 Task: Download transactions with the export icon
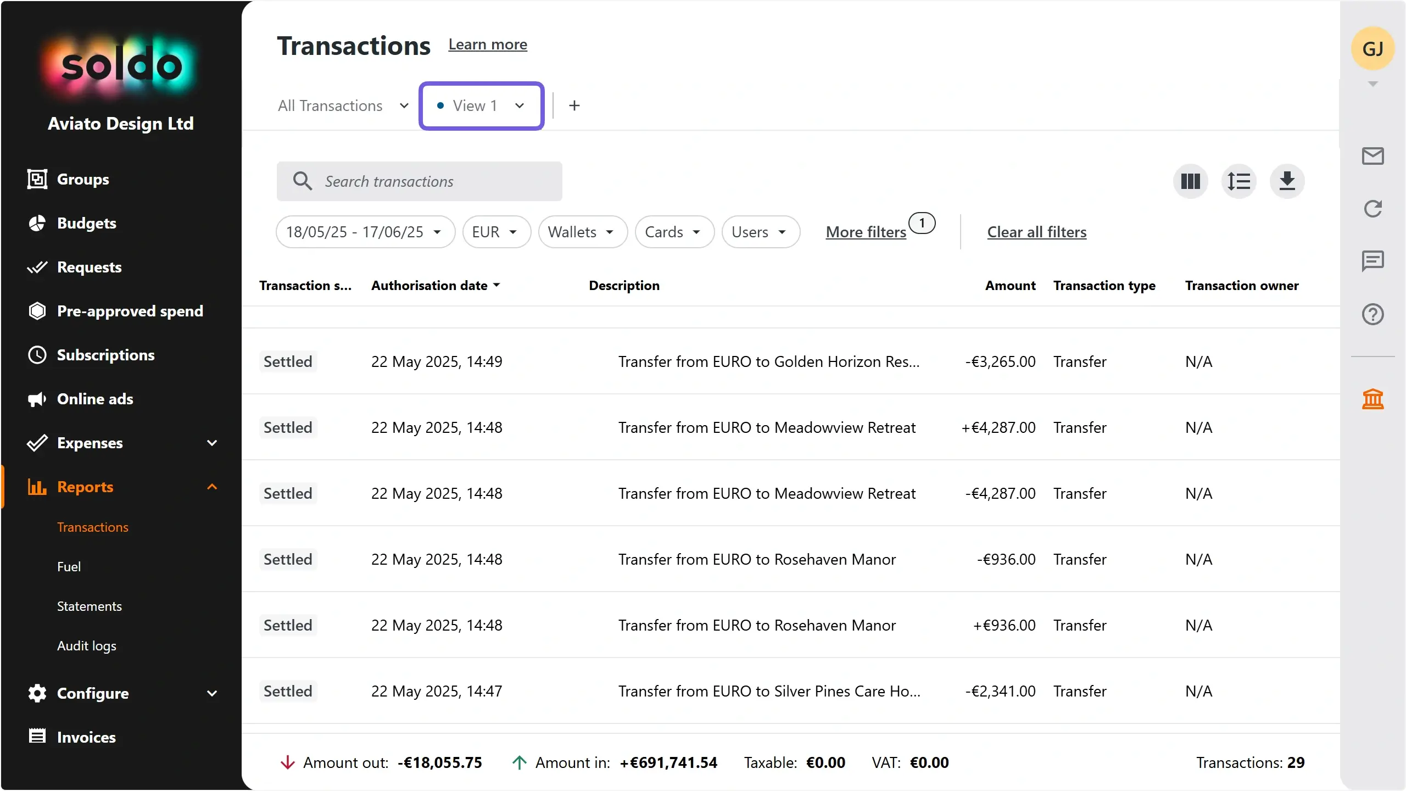pyautogui.click(x=1287, y=181)
